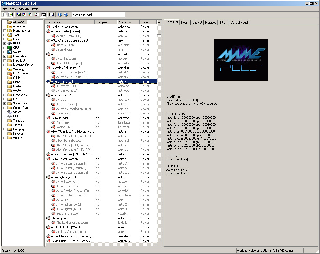The width and height of the screenshot is (320, 254).
Task: Open the Help menu
Action: pyautogui.click(x=35, y=9)
